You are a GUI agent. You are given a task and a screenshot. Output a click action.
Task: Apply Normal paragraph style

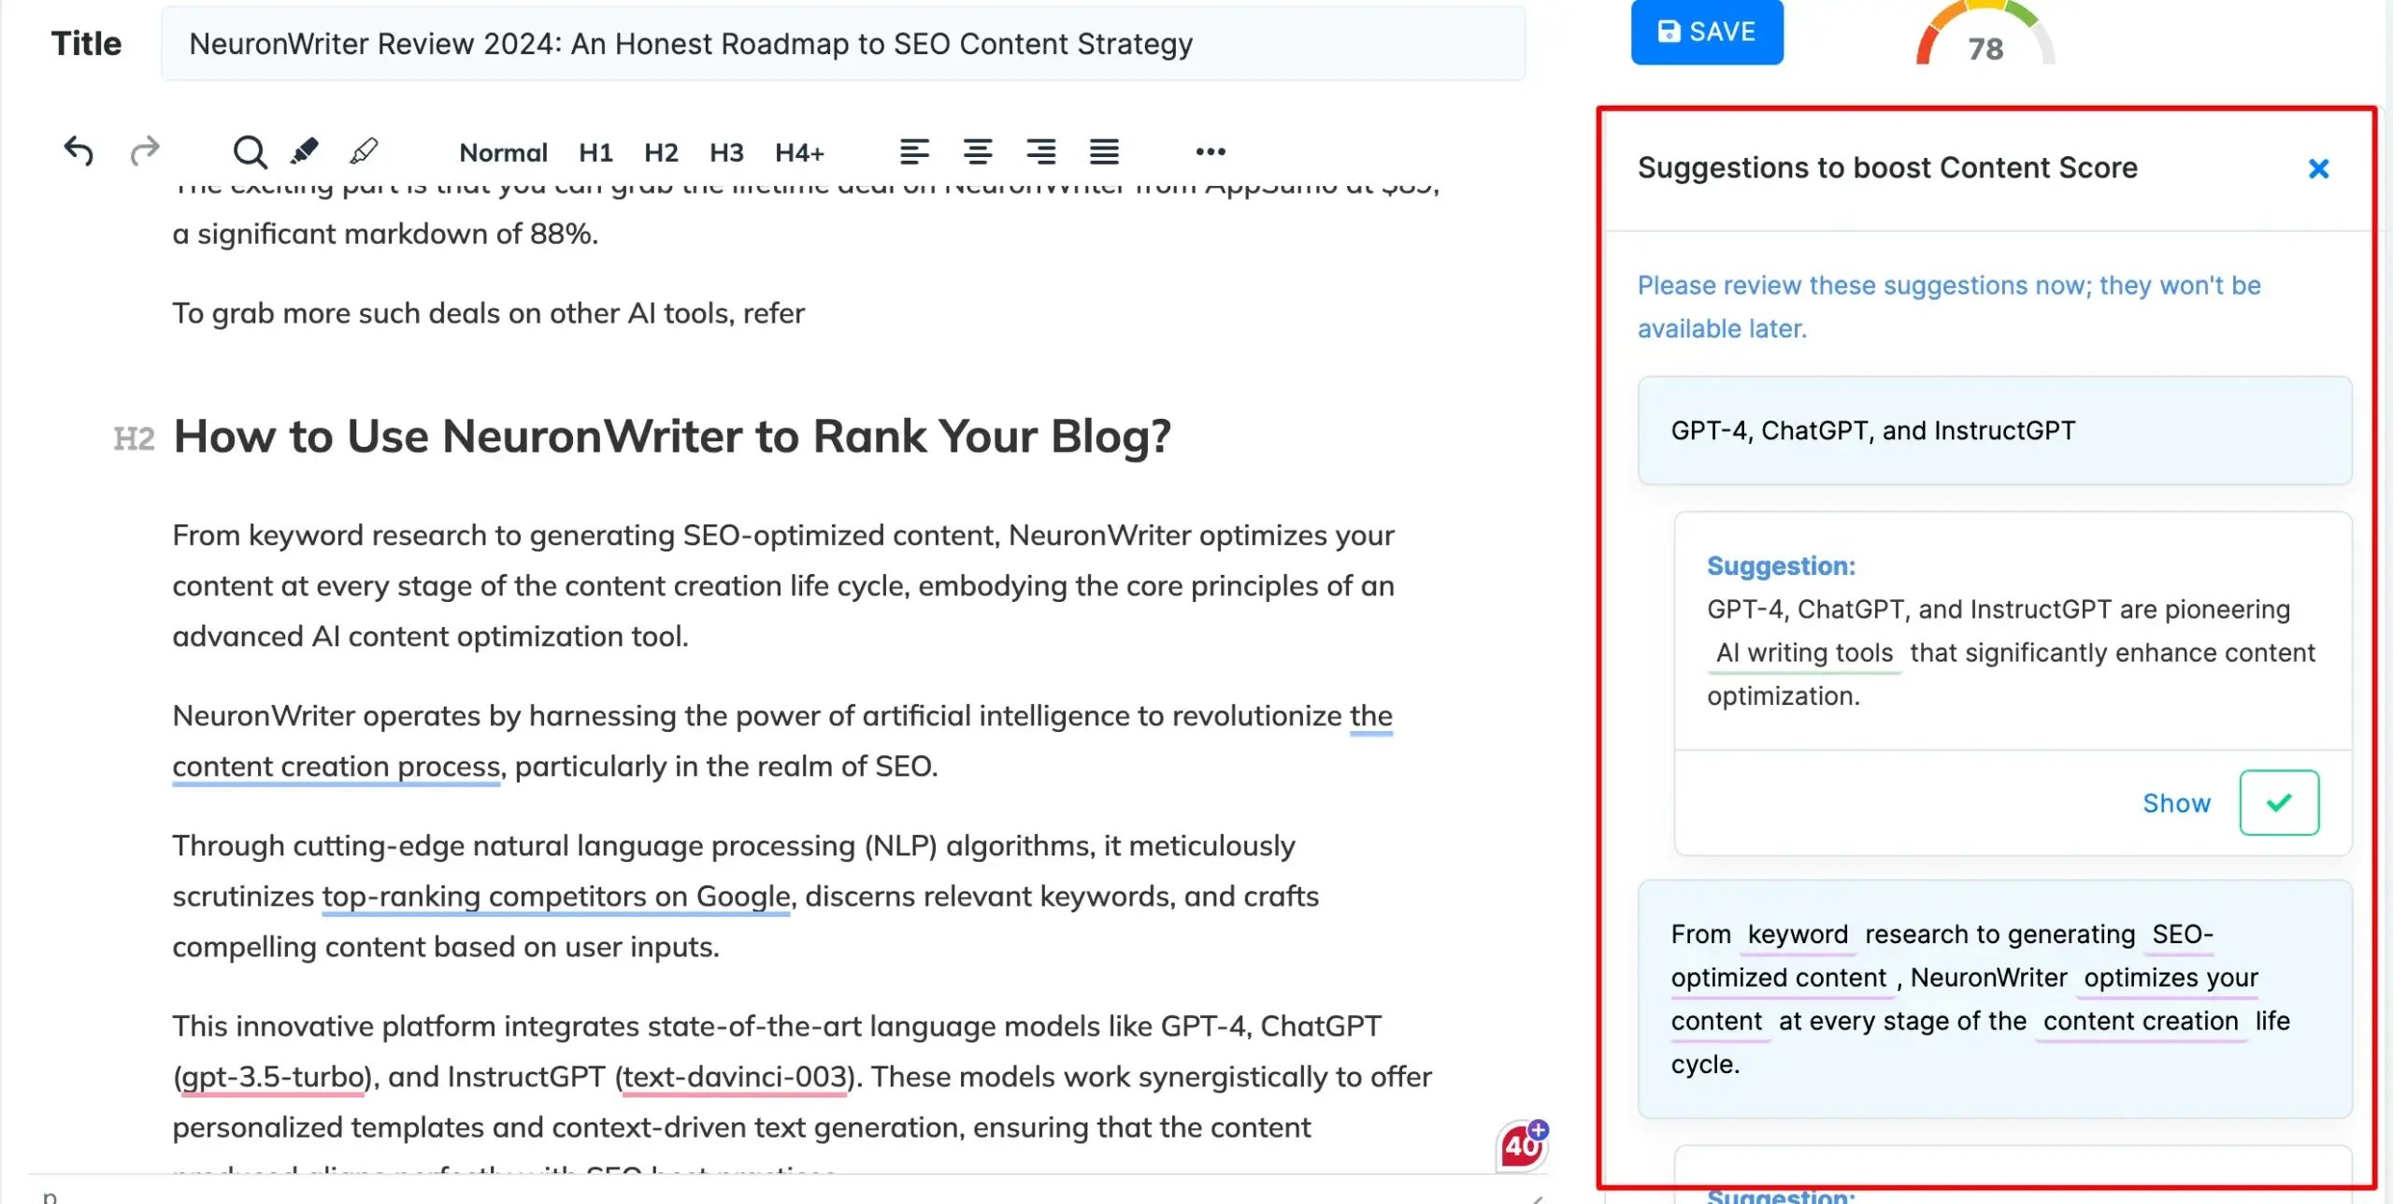(503, 152)
